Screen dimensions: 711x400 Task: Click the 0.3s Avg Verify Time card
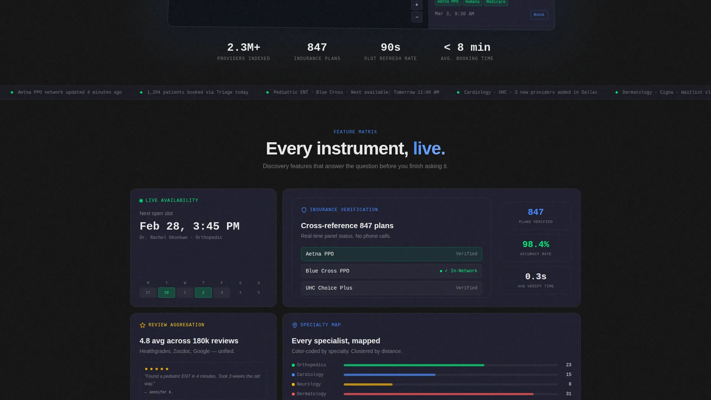pyautogui.click(x=535, y=280)
